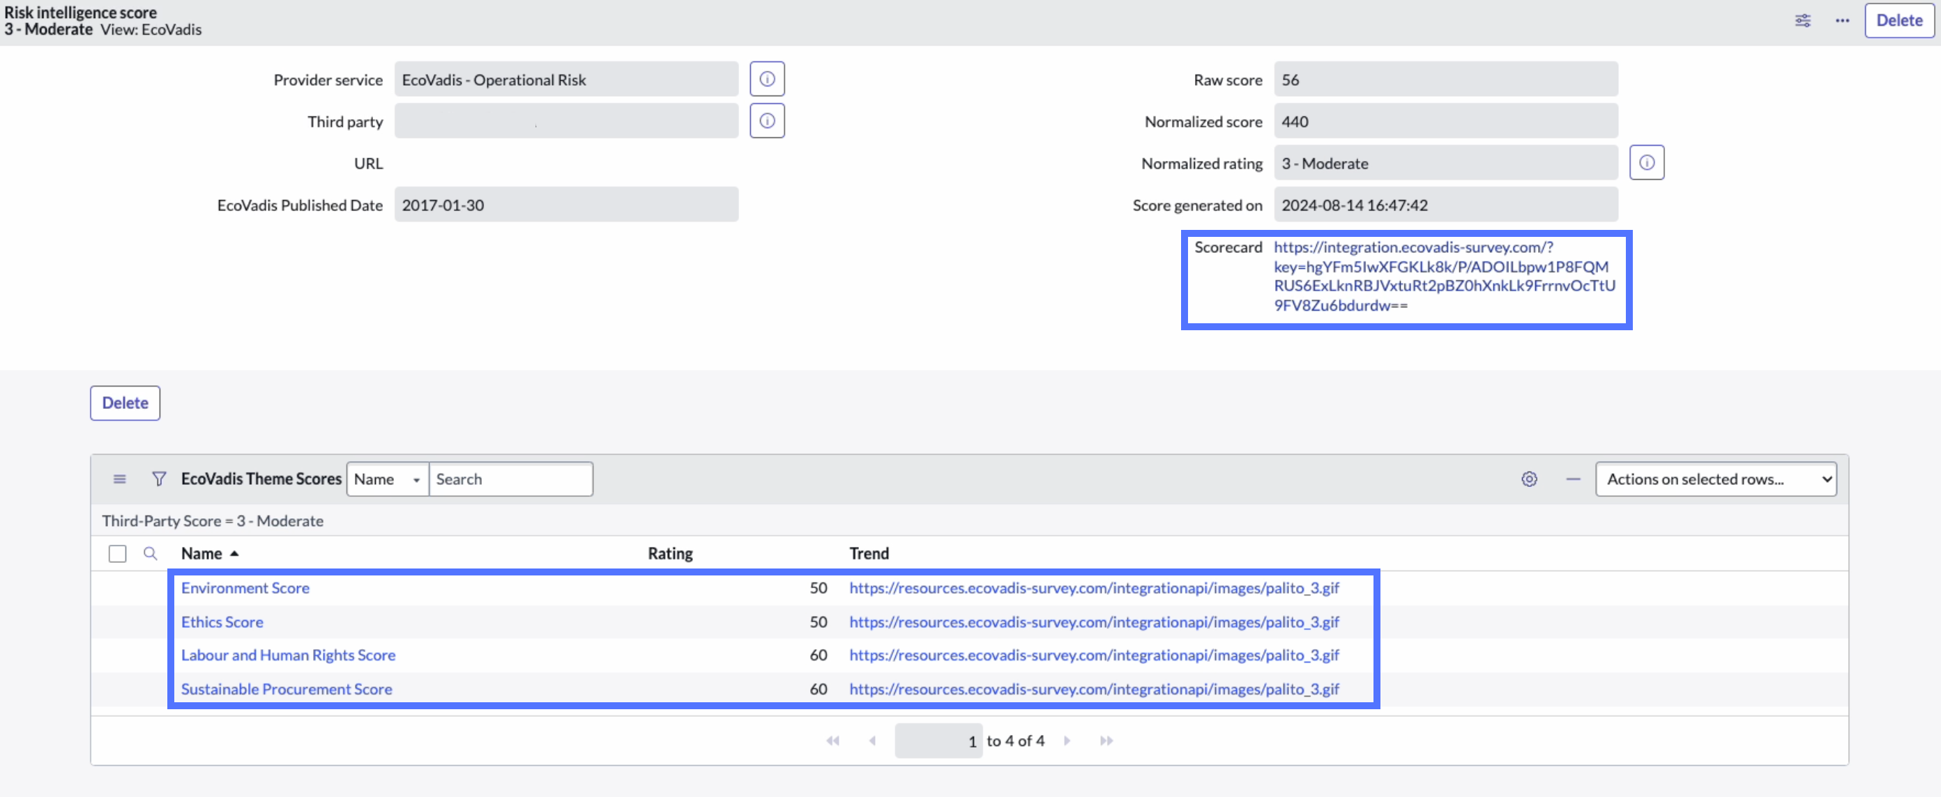Go to the next page of results
Image resolution: width=1941 pixels, height=797 pixels.
point(1067,741)
